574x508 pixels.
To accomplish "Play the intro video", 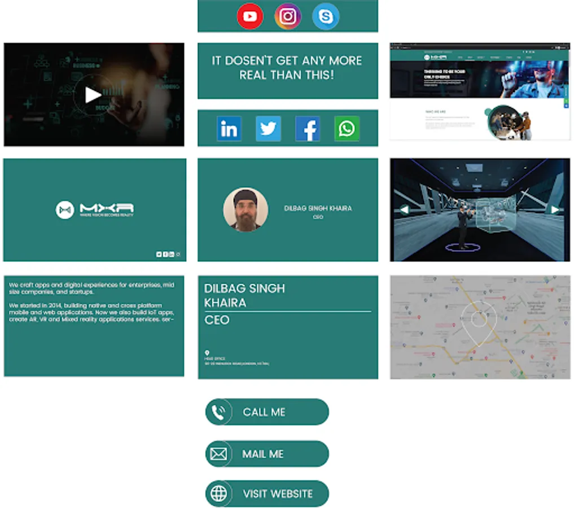I will coord(93,95).
